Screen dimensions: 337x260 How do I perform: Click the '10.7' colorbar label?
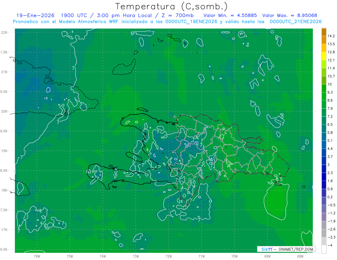[331, 76]
